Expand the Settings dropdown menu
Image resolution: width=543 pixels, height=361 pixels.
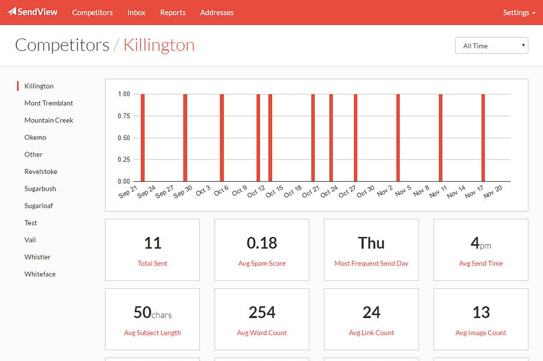519,13
